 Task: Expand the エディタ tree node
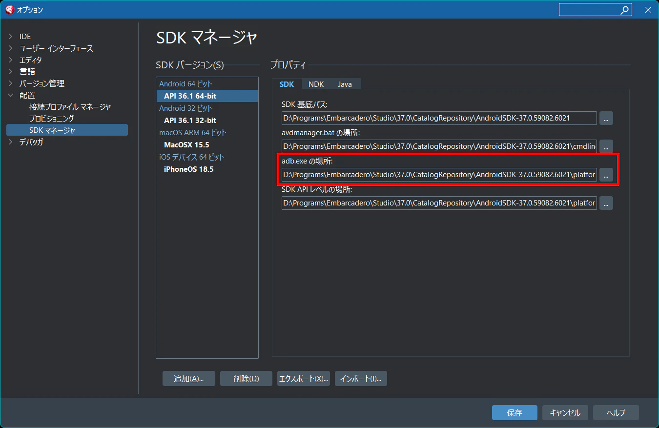10,60
